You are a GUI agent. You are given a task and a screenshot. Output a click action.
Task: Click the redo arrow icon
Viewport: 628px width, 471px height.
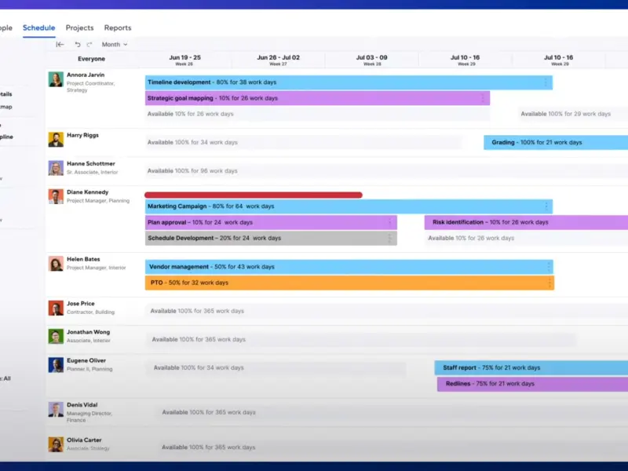point(89,45)
